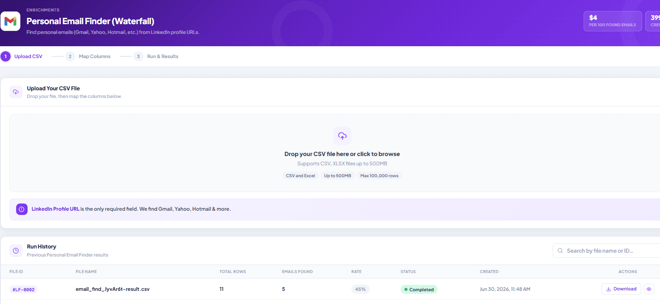This screenshot has height=304, width=660.
Task: Click the FILE ID column header
Action: tap(16, 272)
